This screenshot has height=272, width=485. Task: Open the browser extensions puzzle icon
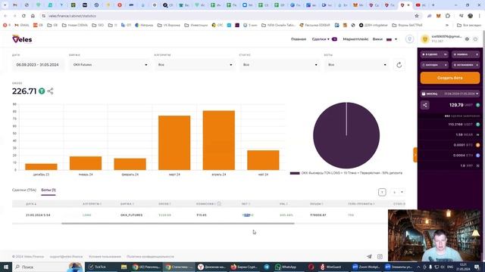coord(448,16)
